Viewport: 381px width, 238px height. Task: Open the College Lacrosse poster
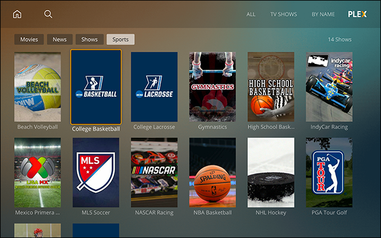point(154,87)
